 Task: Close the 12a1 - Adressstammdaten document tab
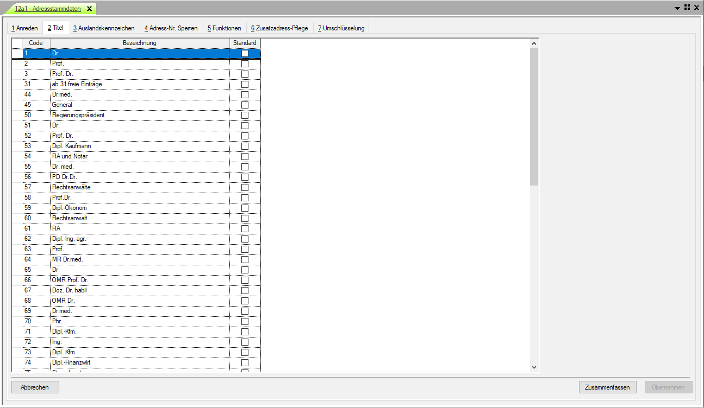pos(89,9)
